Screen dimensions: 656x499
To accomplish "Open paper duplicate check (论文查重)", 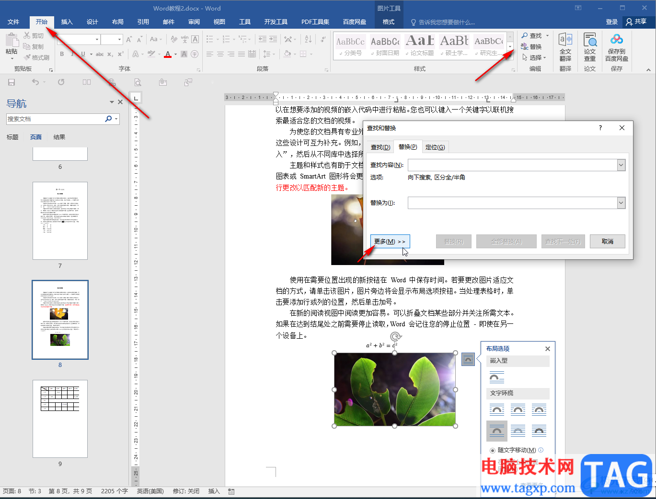I will [x=590, y=47].
